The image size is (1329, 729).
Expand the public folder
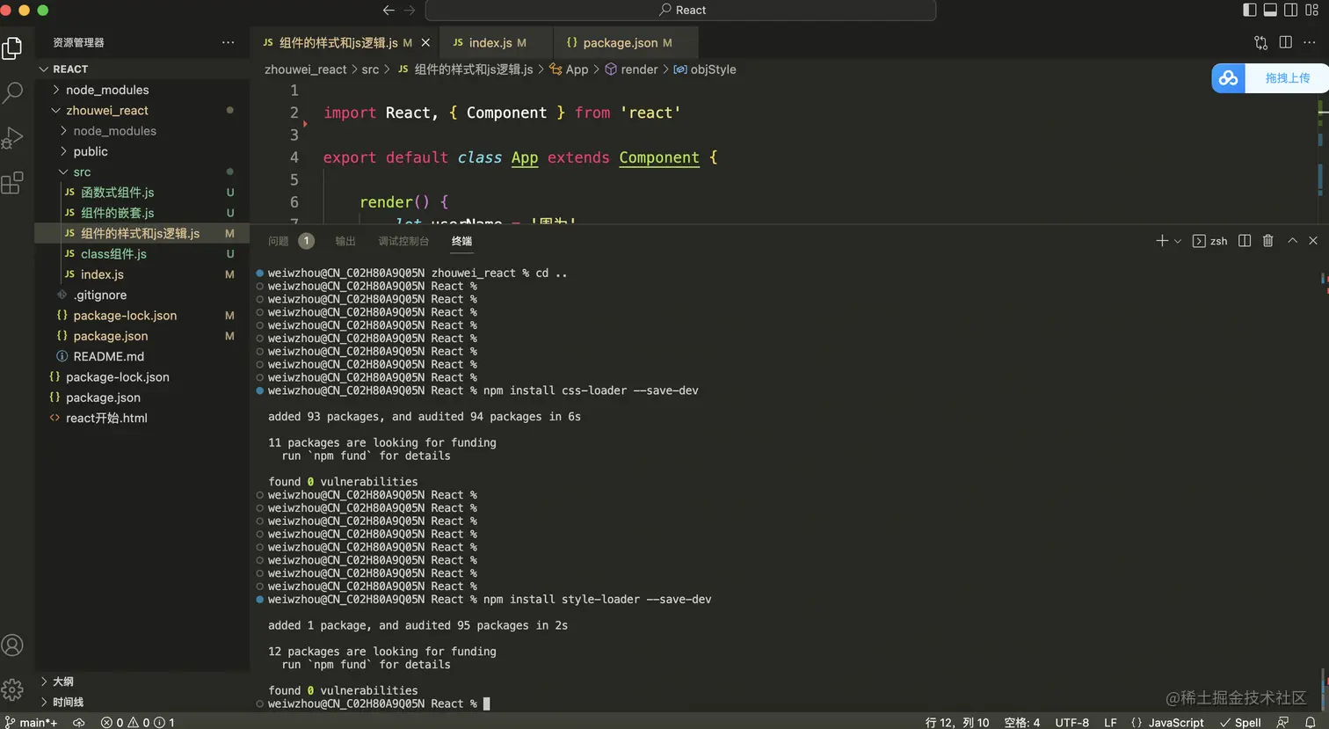[63, 151]
